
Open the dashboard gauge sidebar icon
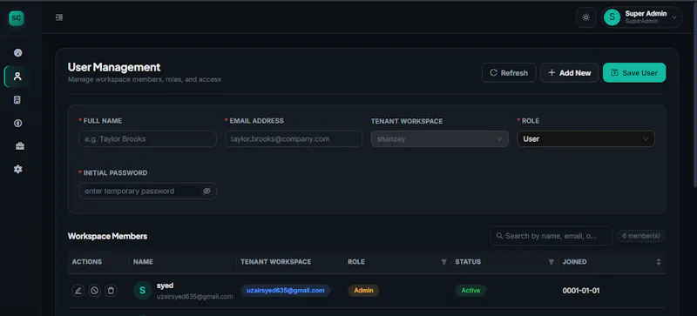pos(17,53)
